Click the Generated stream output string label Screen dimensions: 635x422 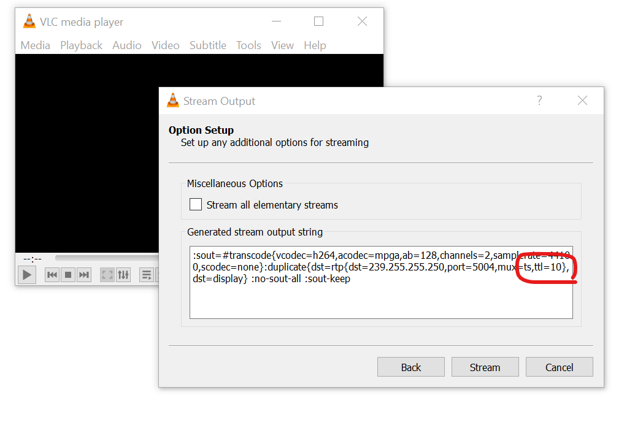pos(255,232)
